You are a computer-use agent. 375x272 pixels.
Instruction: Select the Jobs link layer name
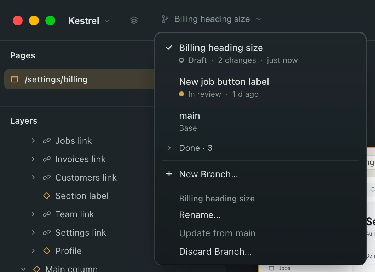(x=74, y=141)
